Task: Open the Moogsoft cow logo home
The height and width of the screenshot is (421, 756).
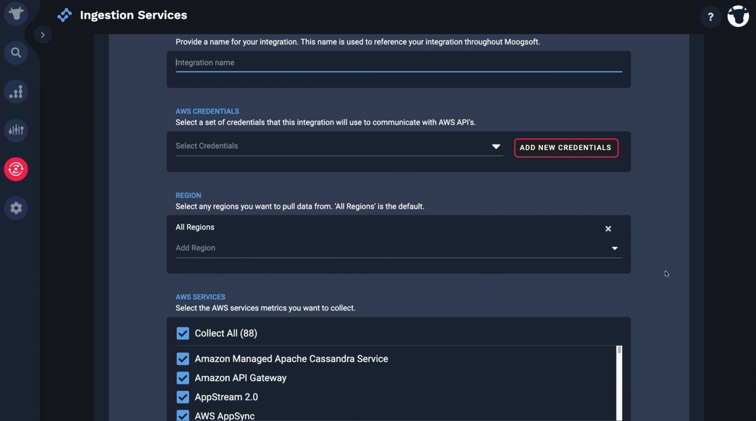Action: pyautogui.click(x=16, y=13)
